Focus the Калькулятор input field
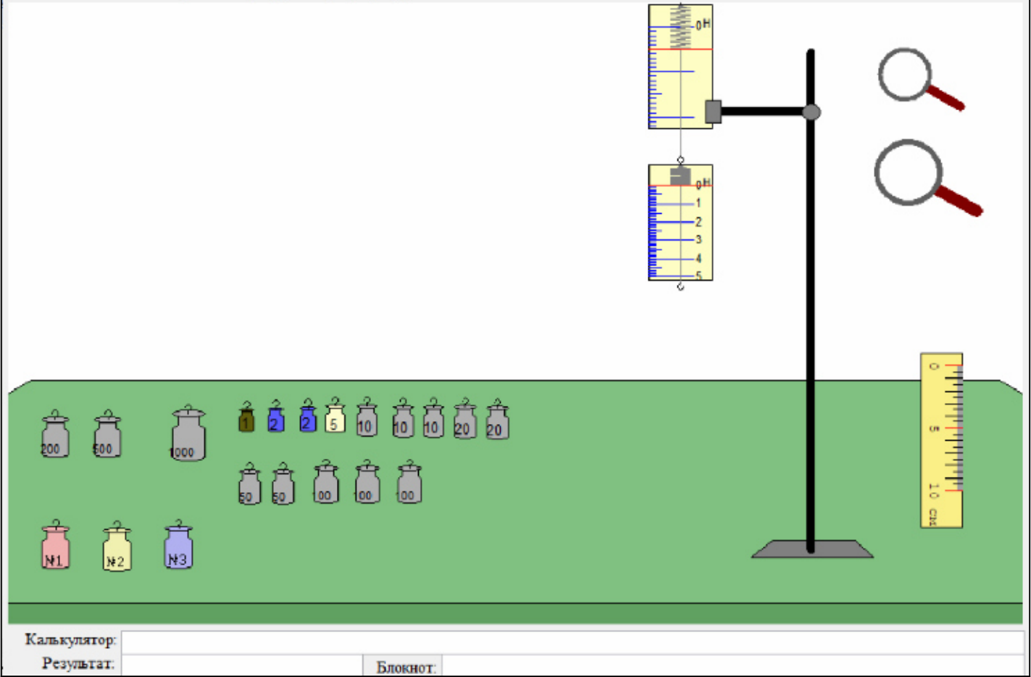This screenshot has height=677, width=1031. [x=572, y=641]
